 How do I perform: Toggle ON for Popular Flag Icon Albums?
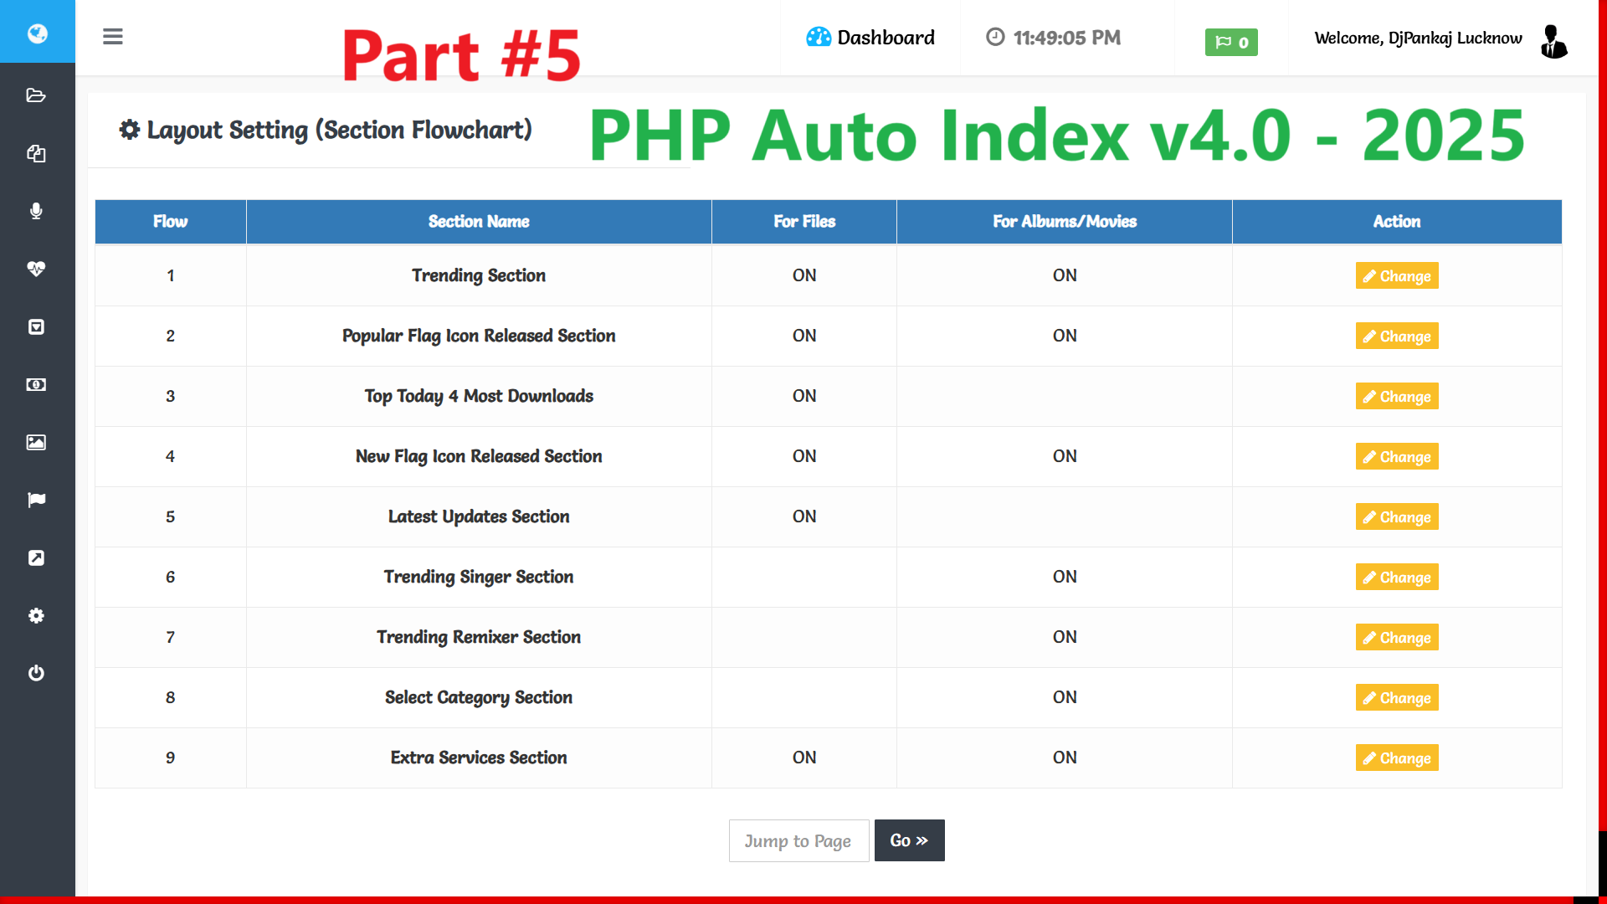tap(1064, 336)
